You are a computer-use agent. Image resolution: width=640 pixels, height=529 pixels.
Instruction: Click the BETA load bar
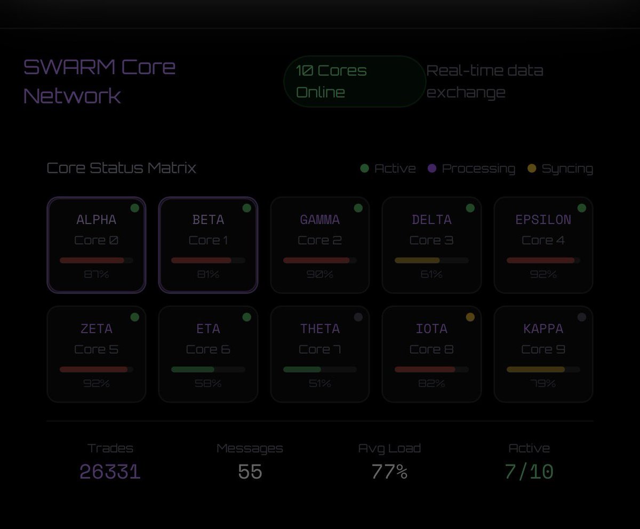[x=209, y=260]
